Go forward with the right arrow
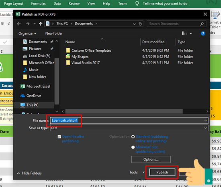221x187 pixels. coord(28,24)
